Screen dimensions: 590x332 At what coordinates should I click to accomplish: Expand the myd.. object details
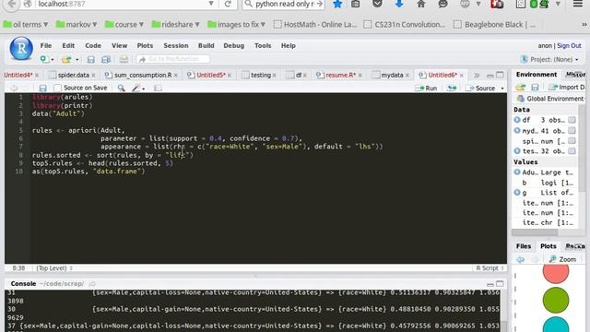(x=517, y=131)
